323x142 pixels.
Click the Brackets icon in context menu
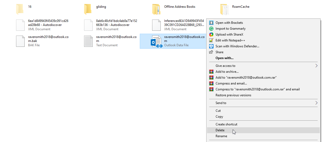[x=211, y=23]
